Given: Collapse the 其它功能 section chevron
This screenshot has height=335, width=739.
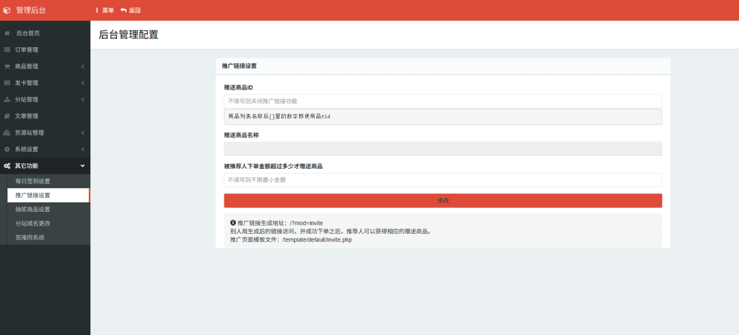Looking at the screenshot, I should [82, 165].
